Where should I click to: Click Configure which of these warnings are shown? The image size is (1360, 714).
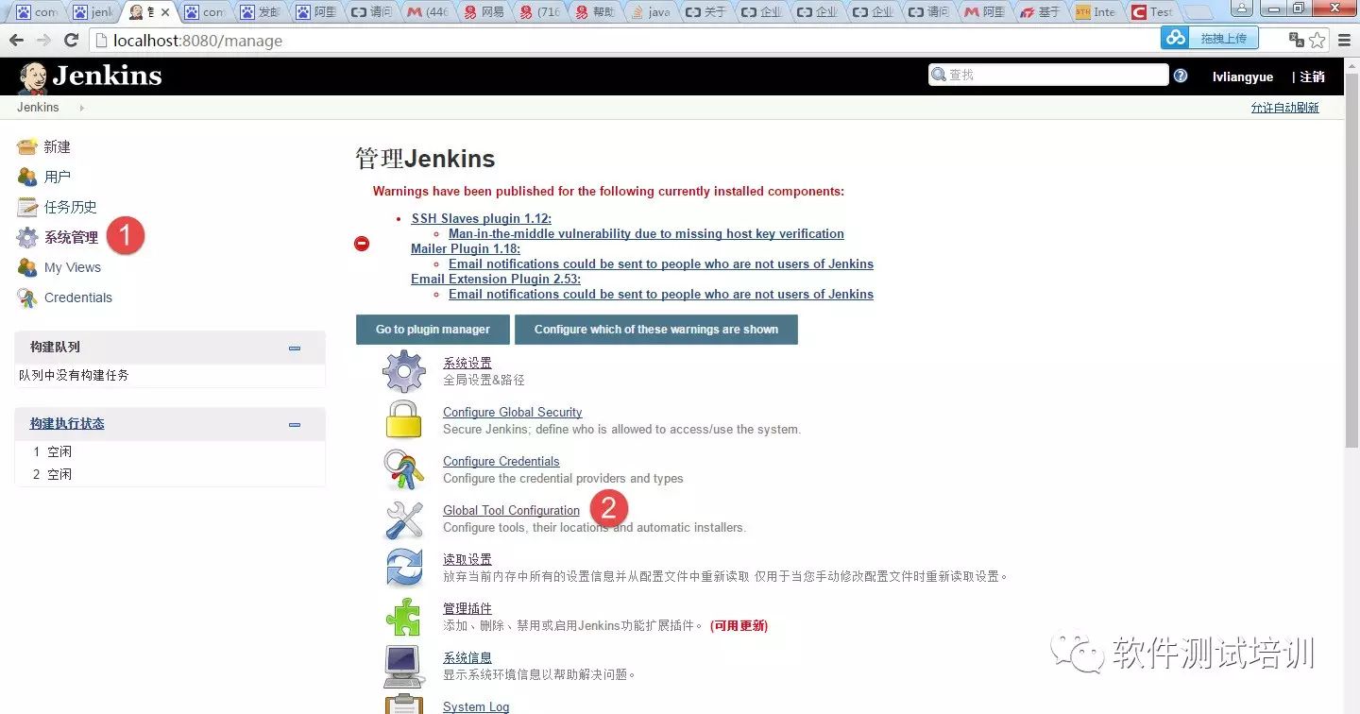656,330
